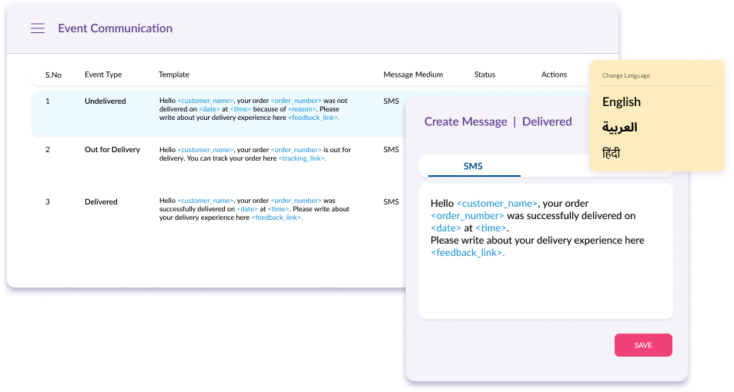The width and height of the screenshot is (734, 392).
Task: Click inside the SMS message text area
Action: pyautogui.click(x=545, y=284)
